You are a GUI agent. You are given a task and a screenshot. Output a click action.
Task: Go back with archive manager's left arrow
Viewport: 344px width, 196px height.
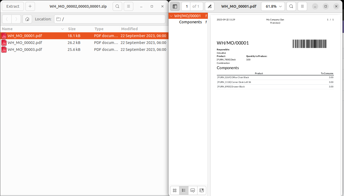[x=7, y=19]
